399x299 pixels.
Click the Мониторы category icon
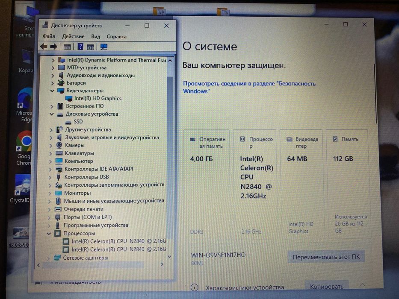pyautogui.click(x=58, y=193)
